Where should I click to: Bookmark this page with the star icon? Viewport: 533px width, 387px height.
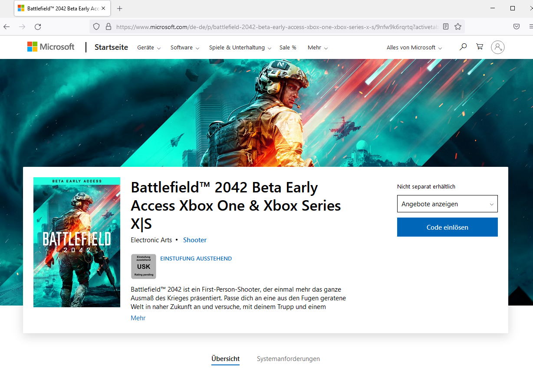[x=458, y=26]
